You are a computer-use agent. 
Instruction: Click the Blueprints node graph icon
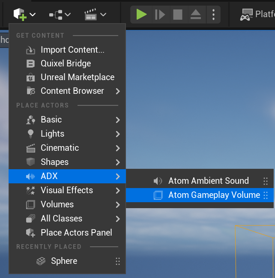tap(56, 15)
